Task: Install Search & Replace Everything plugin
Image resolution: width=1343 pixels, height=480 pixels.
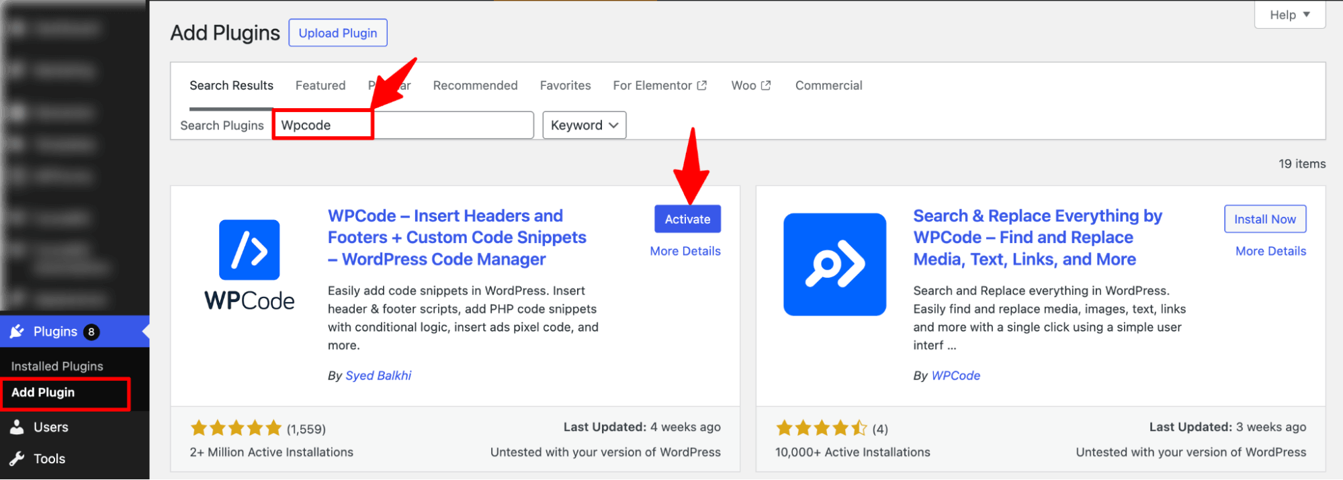Action: 1265,219
